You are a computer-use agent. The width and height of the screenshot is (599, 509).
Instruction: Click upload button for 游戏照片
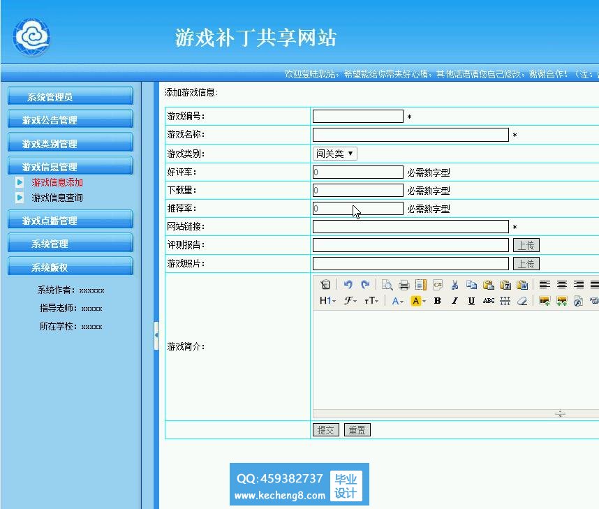click(x=526, y=264)
